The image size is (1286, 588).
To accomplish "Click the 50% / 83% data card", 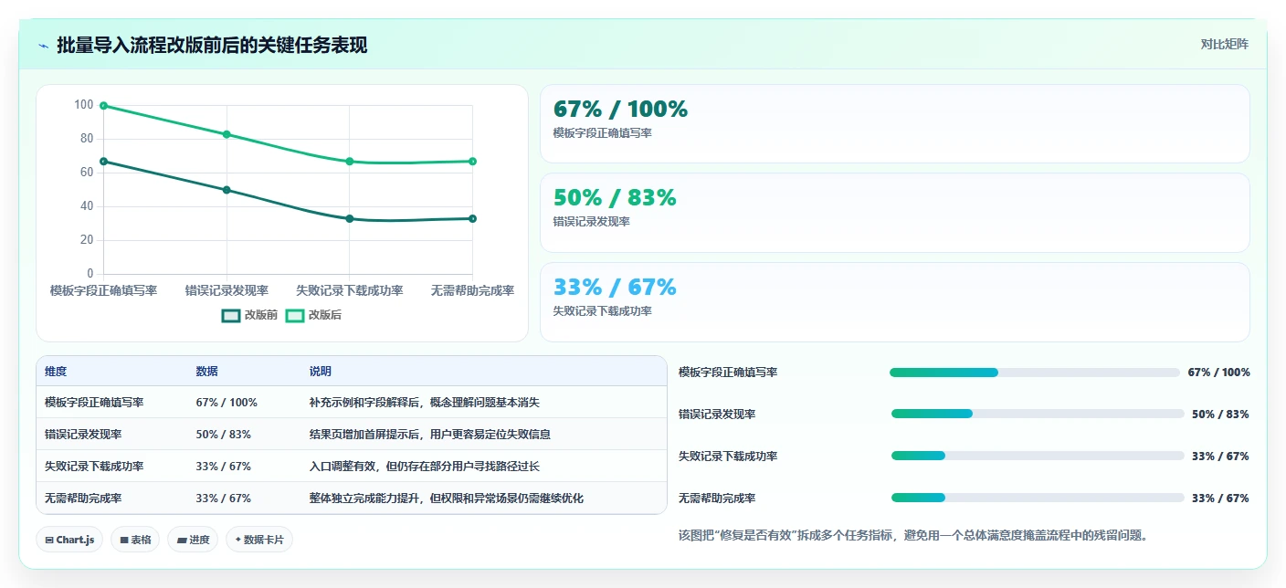I will click(x=894, y=213).
